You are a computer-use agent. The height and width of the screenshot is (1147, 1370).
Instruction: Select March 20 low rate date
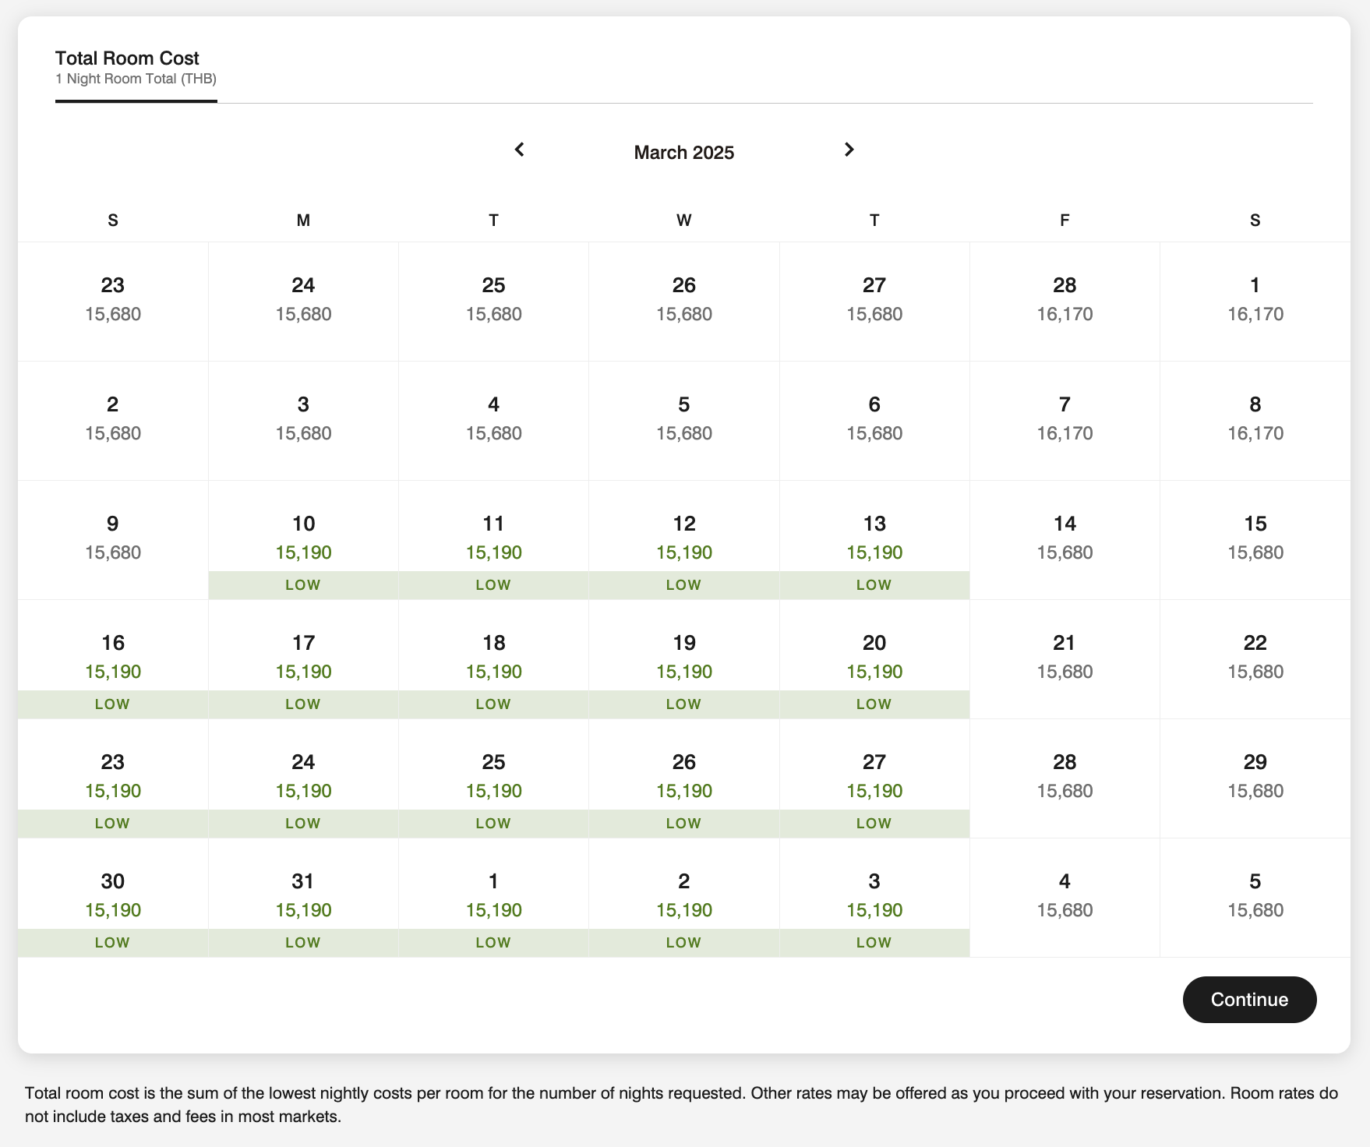(874, 658)
